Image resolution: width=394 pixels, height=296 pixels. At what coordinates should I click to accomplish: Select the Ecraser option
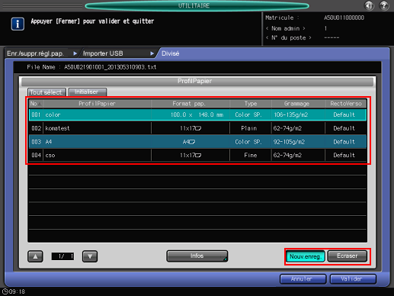pyautogui.click(x=348, y=256)
